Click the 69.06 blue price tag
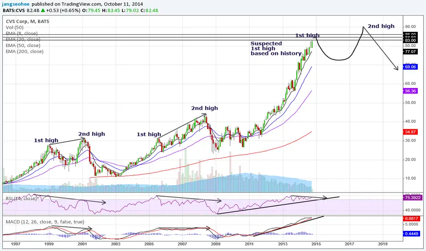This screenshot has height=251, width=426. click(x=410, y=67)
